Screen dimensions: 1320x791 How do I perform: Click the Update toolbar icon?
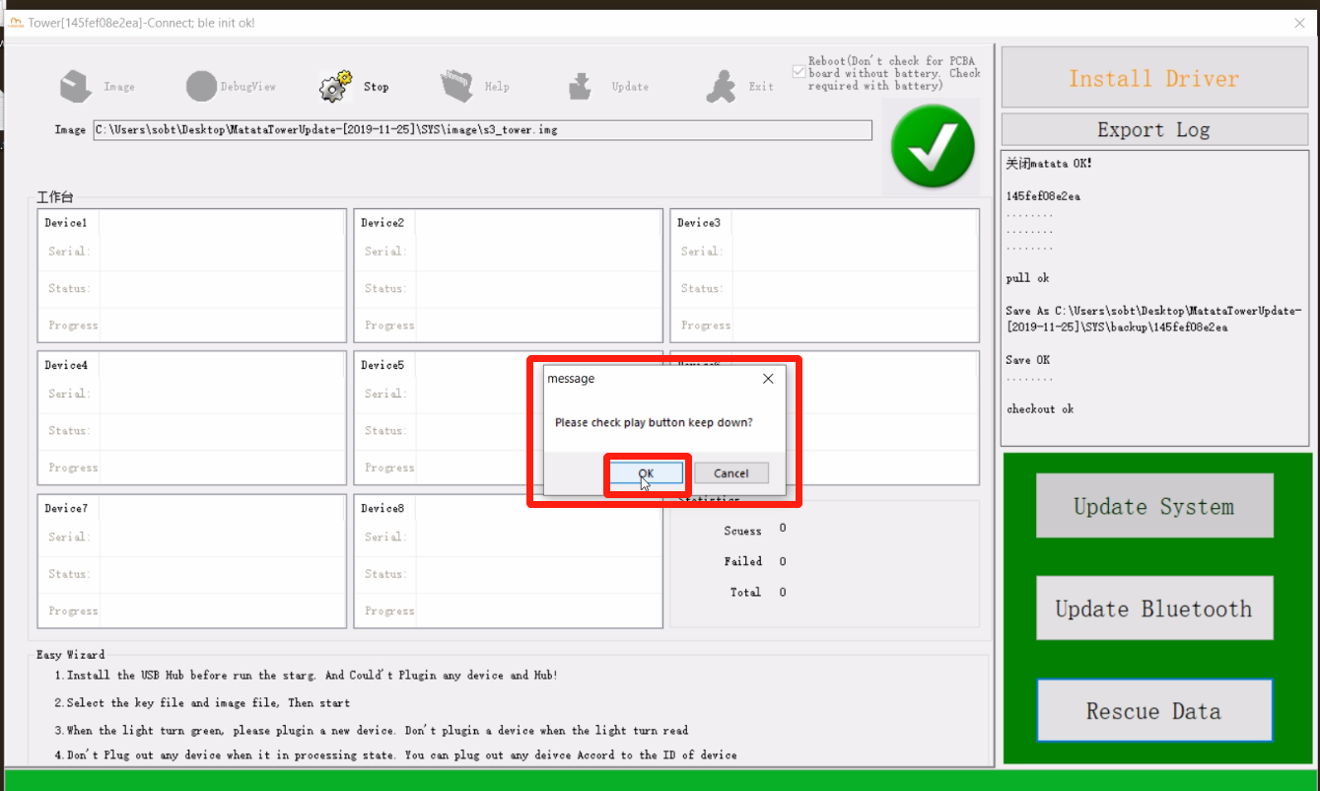581,87
